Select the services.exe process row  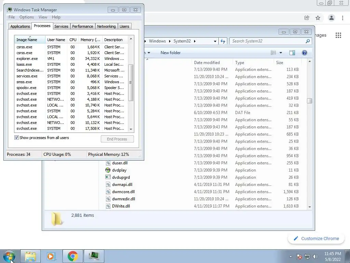click(71, 76)
